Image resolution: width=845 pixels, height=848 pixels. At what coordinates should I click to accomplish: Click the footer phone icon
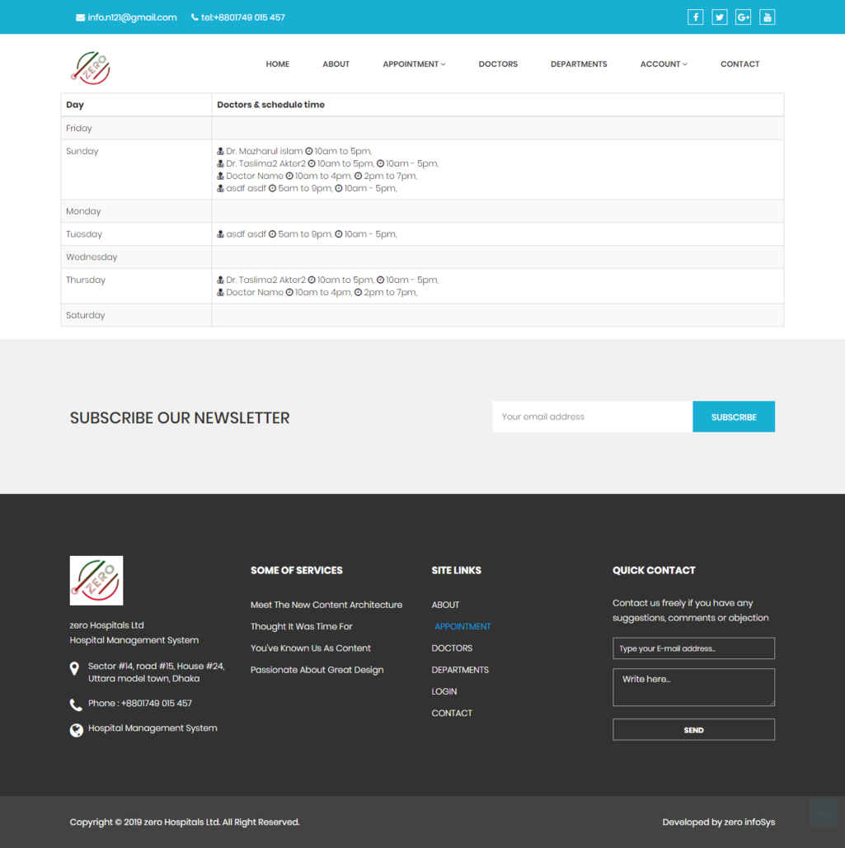(76, 704)
